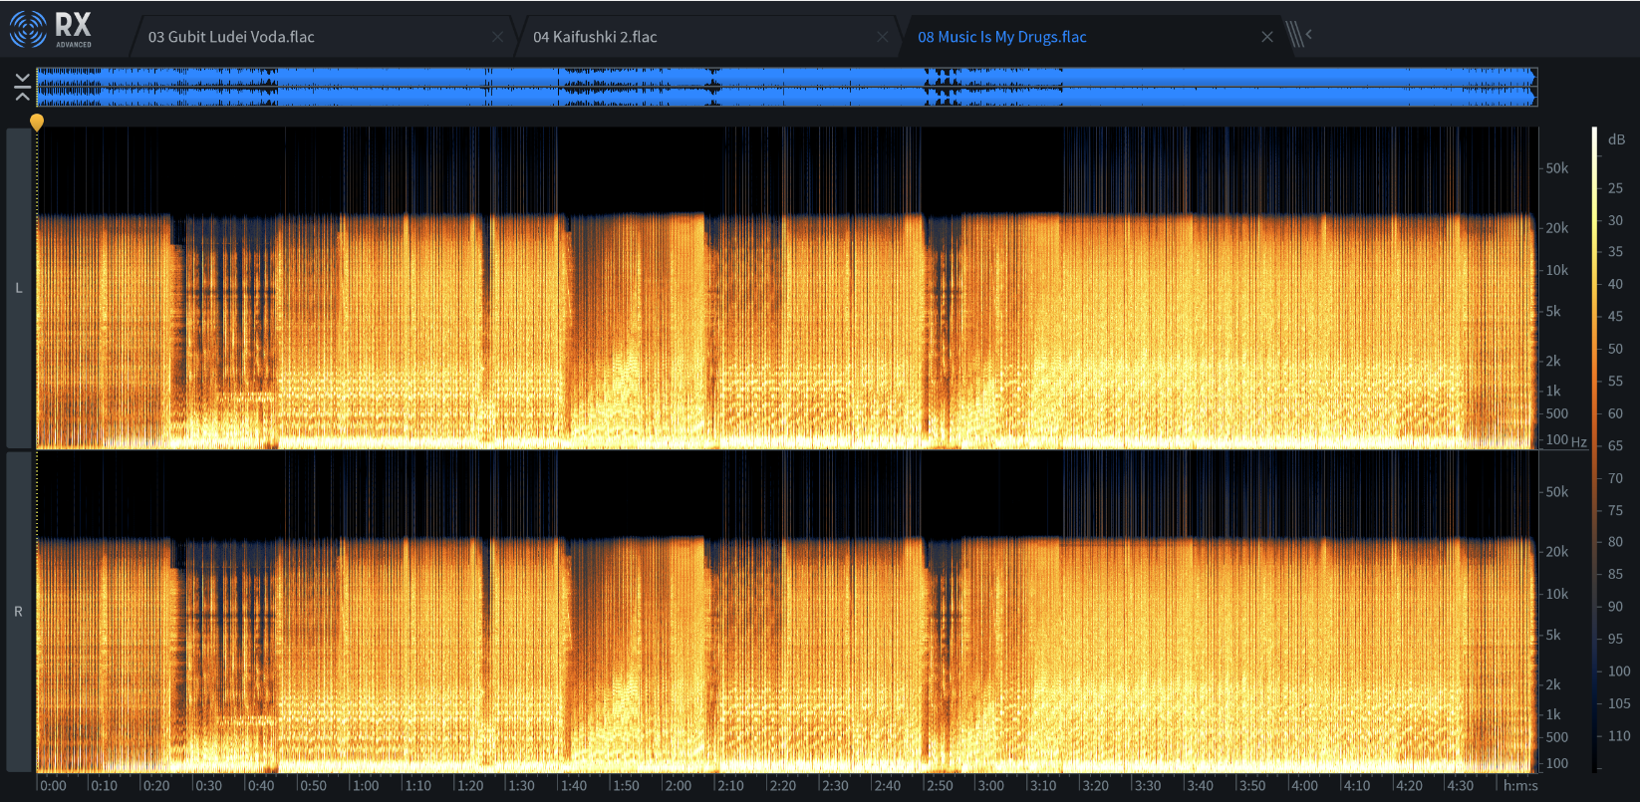Switch to 03 Gubit Ludei Voda.flac tab
Viewport: 1640px width, 802px height.
pyautogui.click(x=231, y=37)
